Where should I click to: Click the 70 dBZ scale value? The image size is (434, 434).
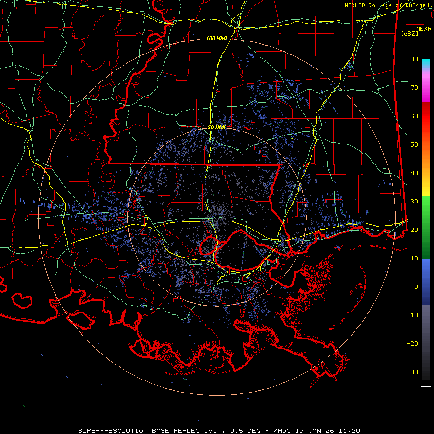tap(414, 87)
